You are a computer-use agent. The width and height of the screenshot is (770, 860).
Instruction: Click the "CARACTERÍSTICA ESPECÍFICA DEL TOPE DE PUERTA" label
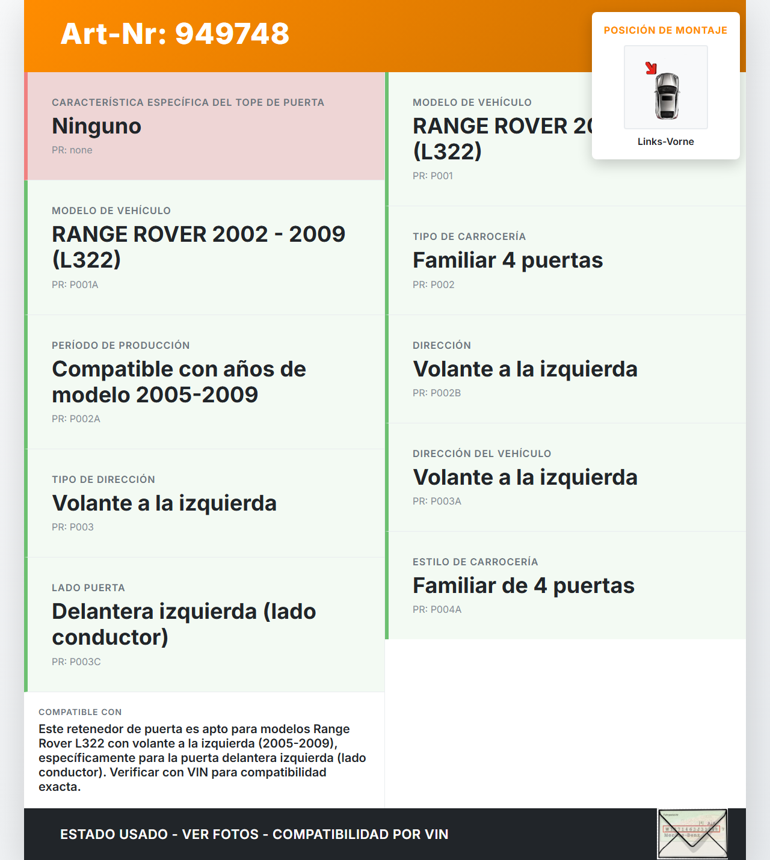188,102
